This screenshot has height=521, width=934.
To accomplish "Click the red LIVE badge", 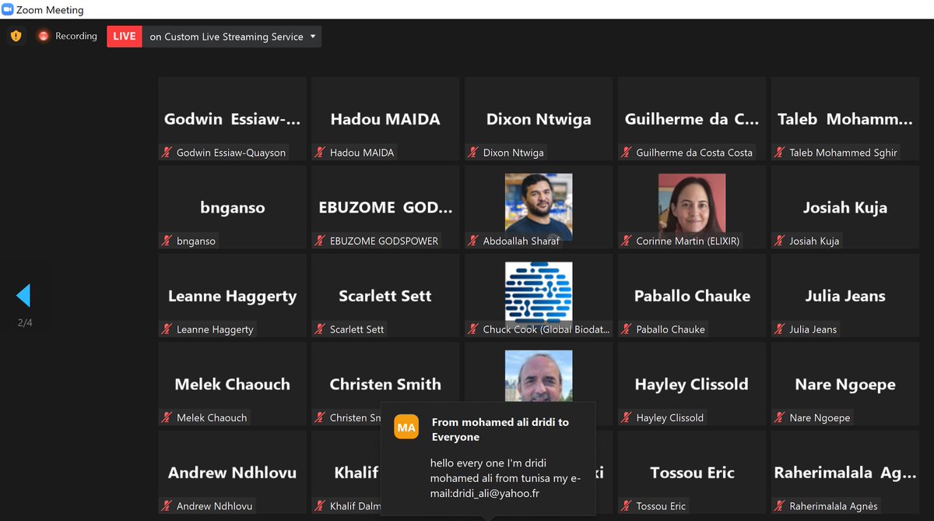I will [125, 37].
